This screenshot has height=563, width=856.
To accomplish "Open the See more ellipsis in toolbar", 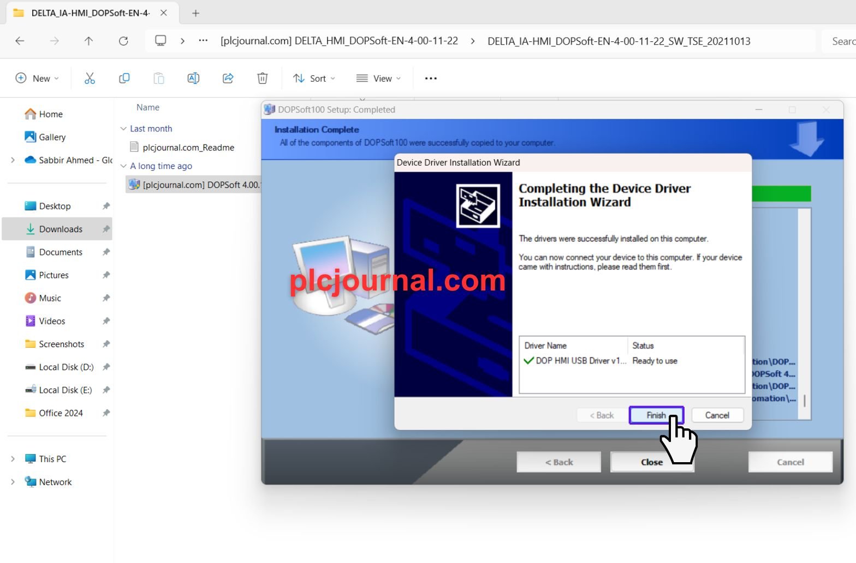I will coord(431,78).
